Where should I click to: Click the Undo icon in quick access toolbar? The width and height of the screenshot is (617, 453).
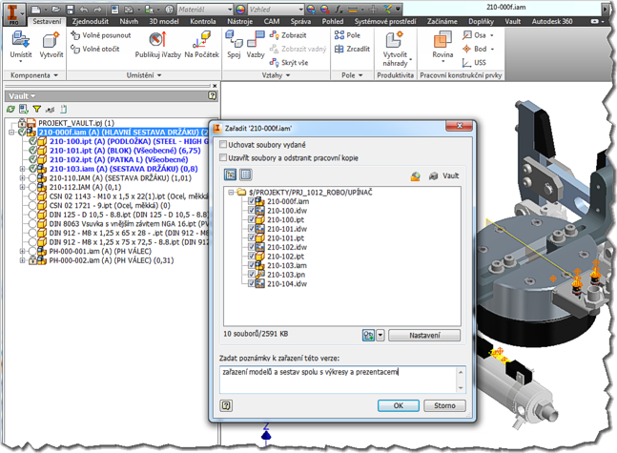[x=84, y=9]
